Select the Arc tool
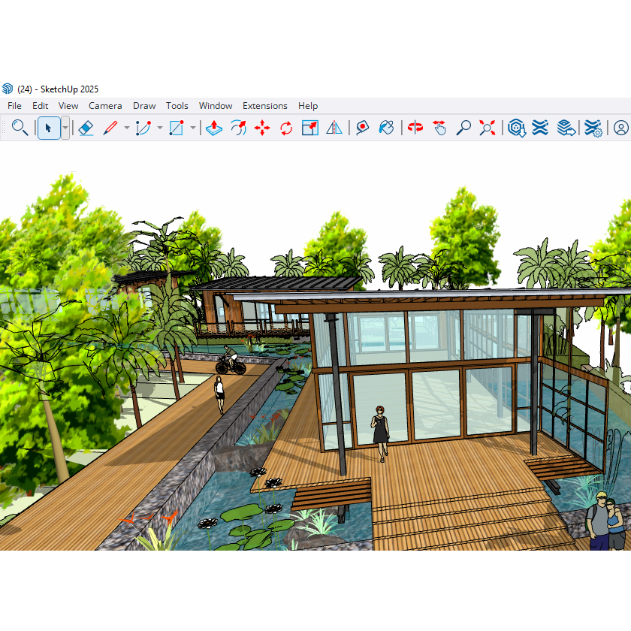This screenshot has width=631, height=631. click(x=143, y=128)
